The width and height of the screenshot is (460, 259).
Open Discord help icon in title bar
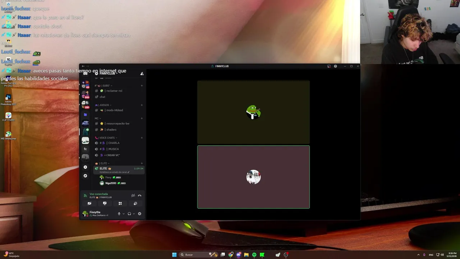335,66
